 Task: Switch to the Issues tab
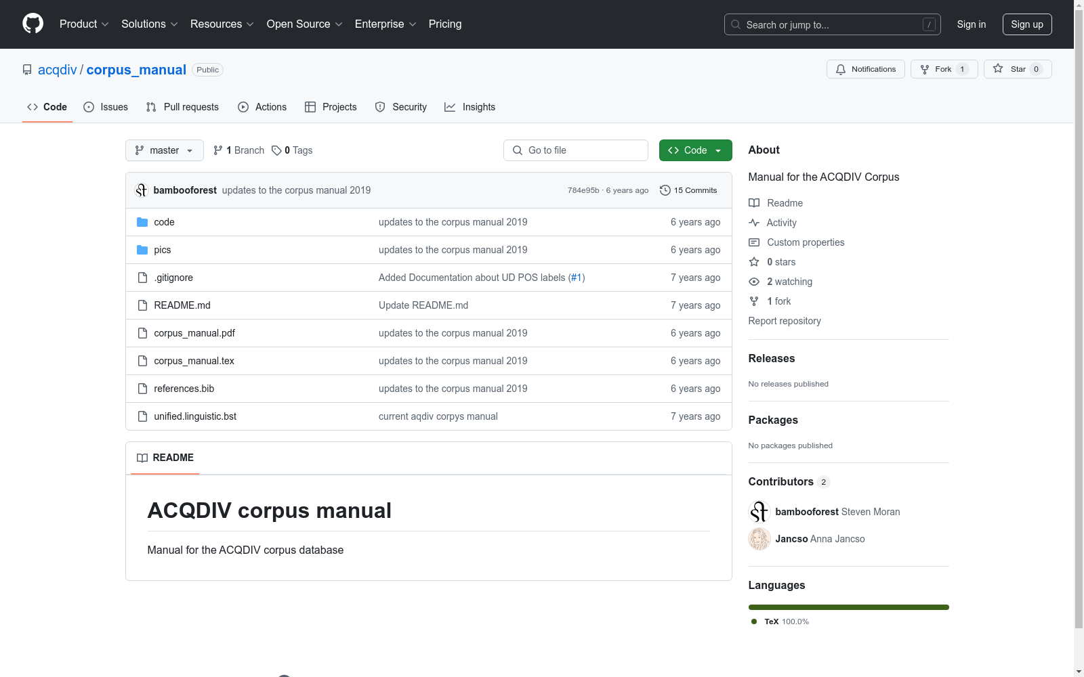[106, 107]
